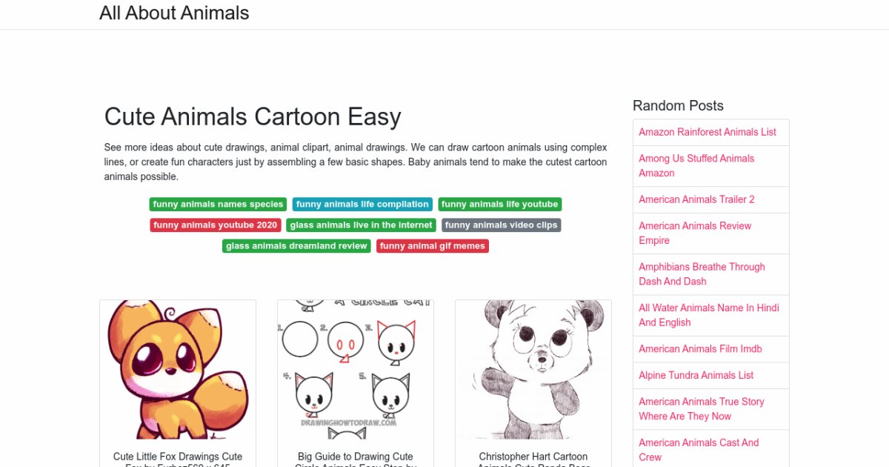Image resolution: width=889 pixels, height=467 pixels.
Task: Select the red 'funny animal gif memes' tag
Action: pos(433,246)
